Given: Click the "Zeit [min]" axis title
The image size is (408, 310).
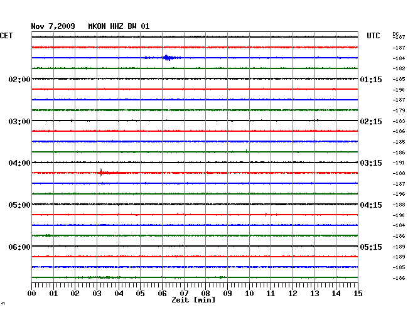Looking at the screenshot, I should tap(193, 300).
